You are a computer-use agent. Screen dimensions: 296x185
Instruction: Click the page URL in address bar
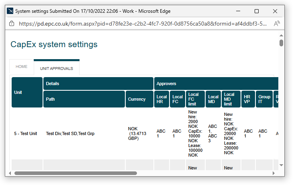[x=143, y=24]
